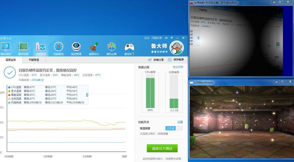Open the 装机必备 cube icon

(x=111, y=47)
